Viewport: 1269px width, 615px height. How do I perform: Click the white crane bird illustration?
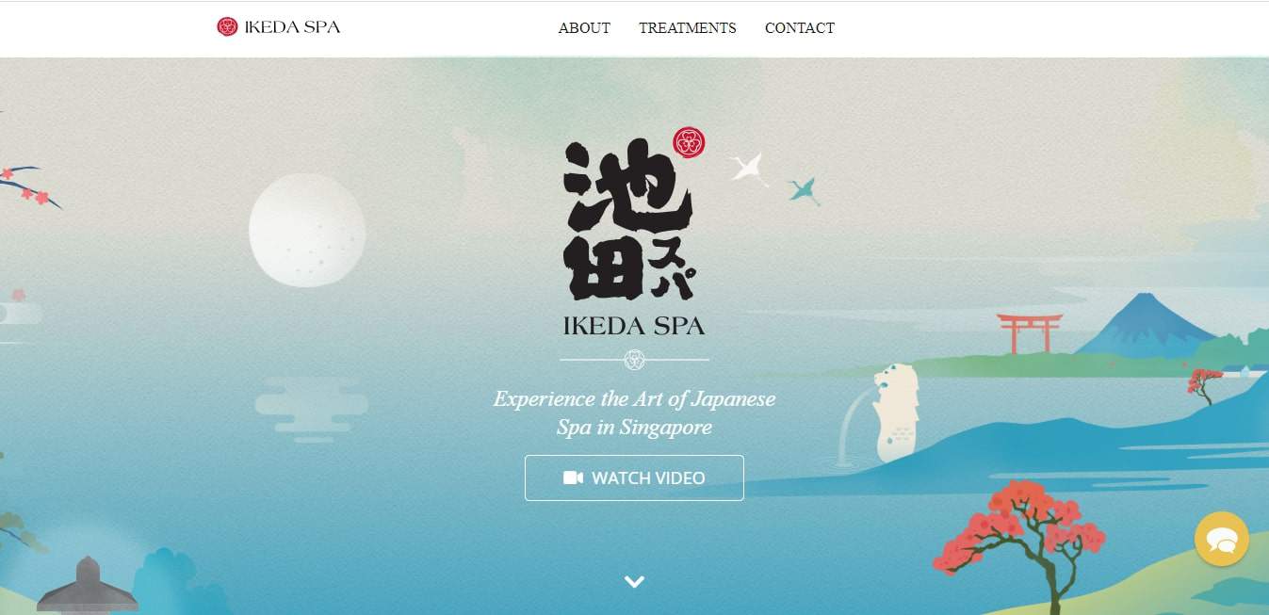[x=749, y=170]
